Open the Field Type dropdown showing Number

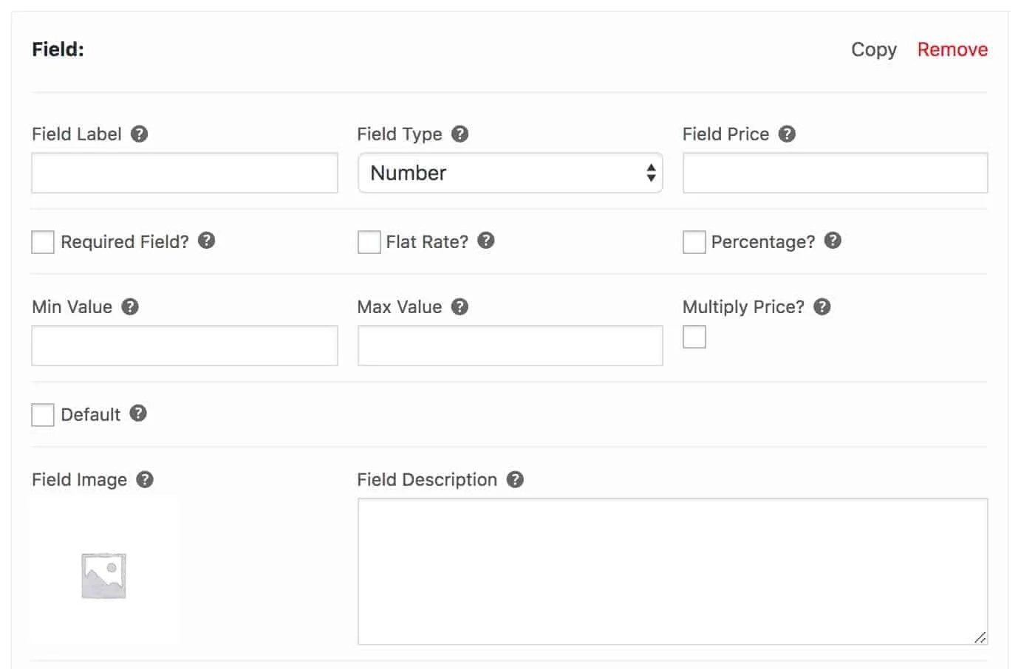[x=510, y=173]
